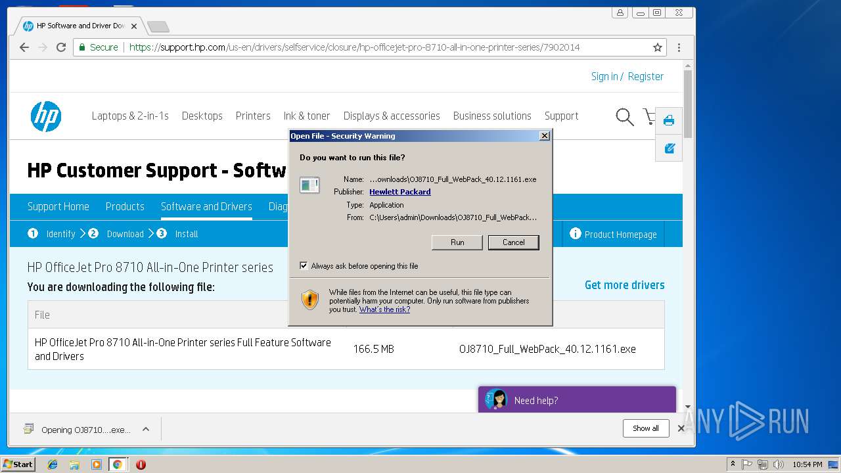Open the Hewlett Packard publisher link
Viewport: 841px width, 473px height.
click(x=400, y=192)
